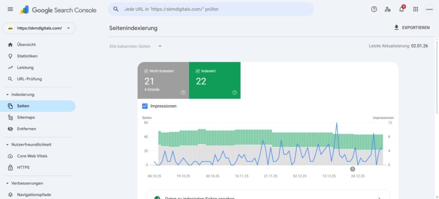Open the Sitemaps page
Screen dimensions: 439x199
coord(38,118)
